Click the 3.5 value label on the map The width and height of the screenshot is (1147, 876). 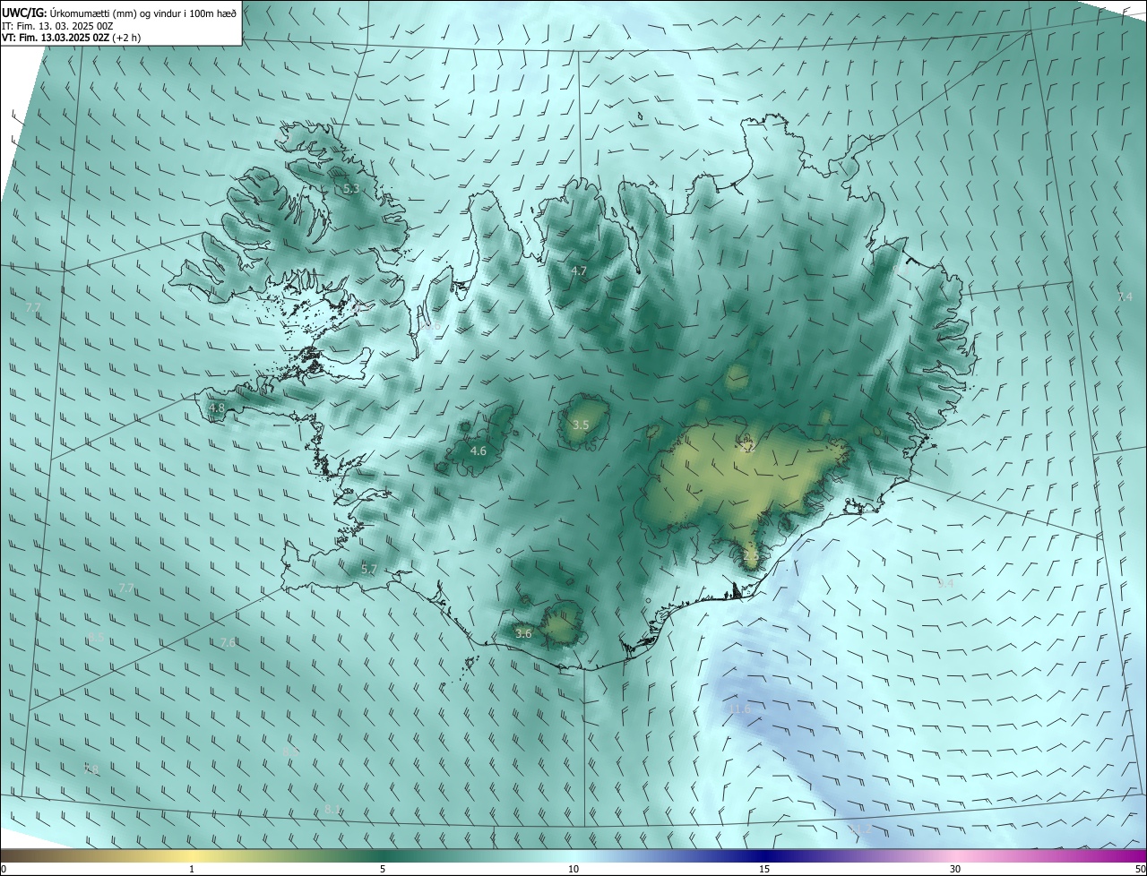[x=581, y=425]
